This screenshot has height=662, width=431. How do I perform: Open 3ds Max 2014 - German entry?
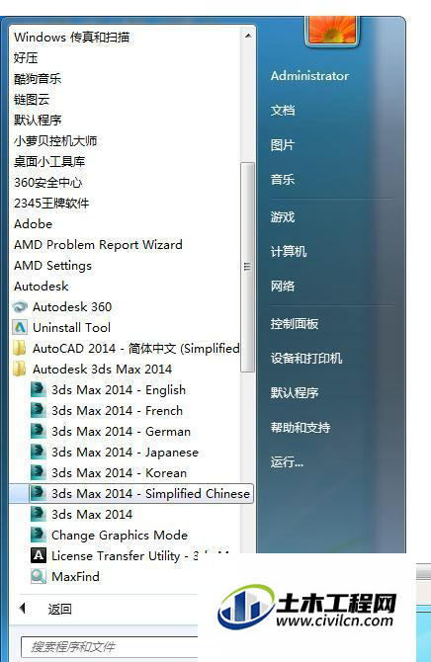point(121,431)
